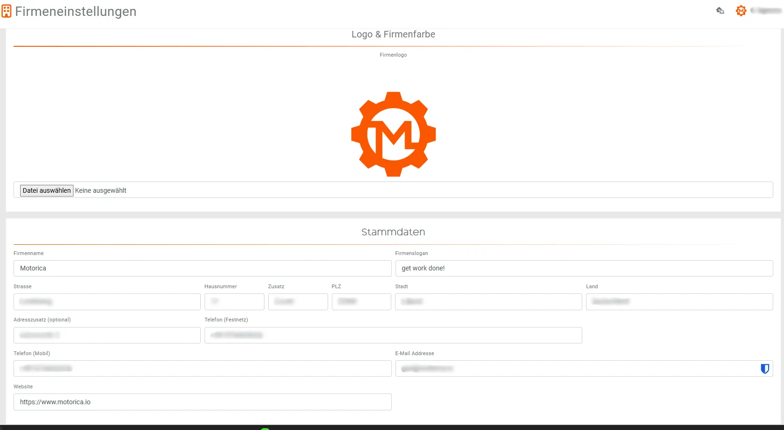Select the Strasse input field
Image resolution: width=784 pixels, height=430 pixels.
tap(107, 302)
